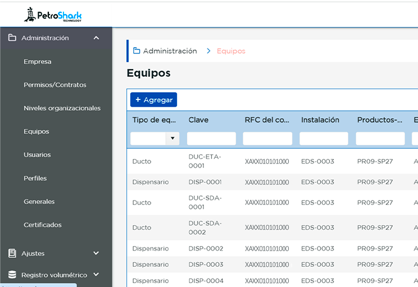Click the Clave filter input field
This screenshot has width=418, height=287.
[x=211, y=138]
